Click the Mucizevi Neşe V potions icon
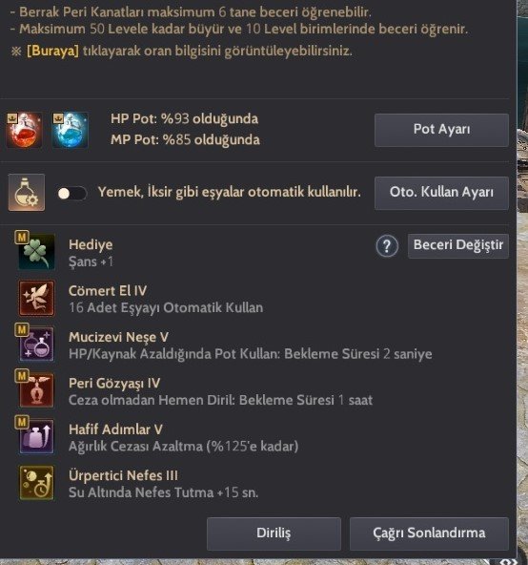528x565 pixels. [x=36, y=345]
